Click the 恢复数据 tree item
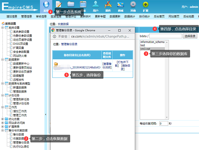Viewport: 199px width, 150px height. [x=18, y=138]
